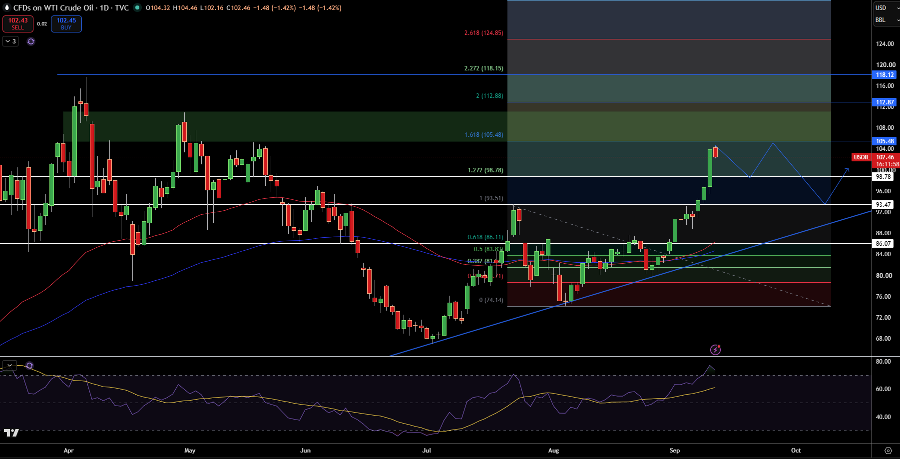Collapse the 3 indicators legend
Screen dimensions: 900x459
pyautogui.click(x=10, y=41)
